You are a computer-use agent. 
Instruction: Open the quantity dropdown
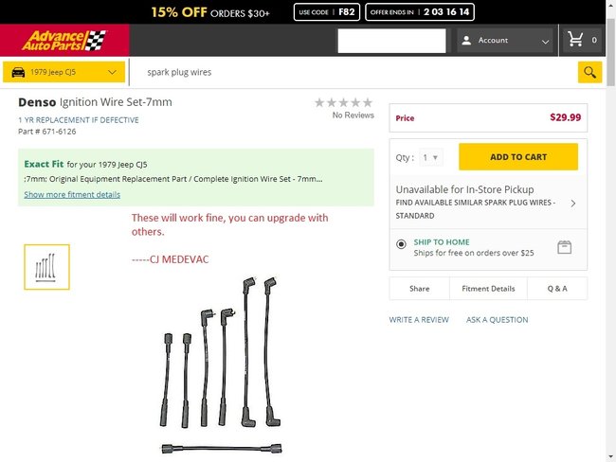(x=431, y=158)
